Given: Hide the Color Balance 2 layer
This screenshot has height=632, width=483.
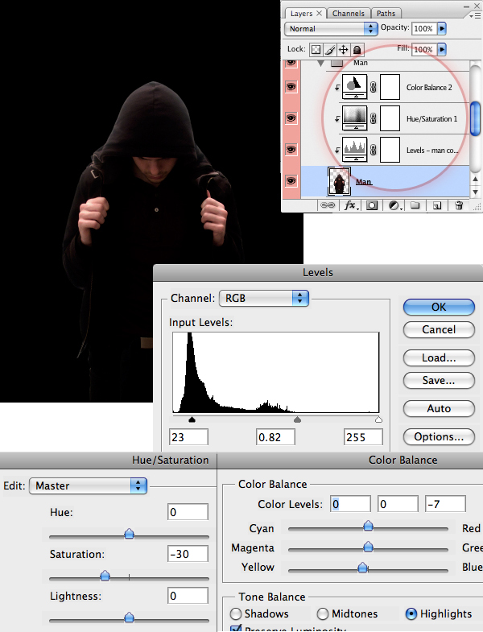Looking at the screenshot, I should pyautogui.click(x=291, y=86).
